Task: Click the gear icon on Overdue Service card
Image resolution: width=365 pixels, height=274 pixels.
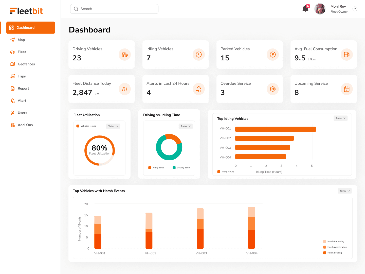Action: 272,89
